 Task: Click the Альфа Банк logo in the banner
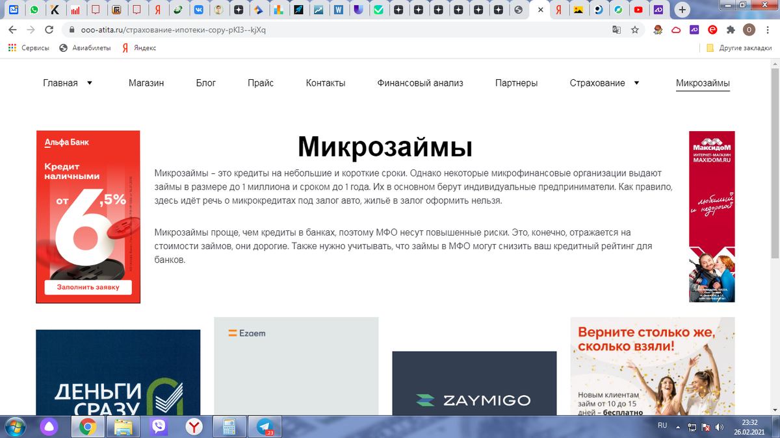point(66,142)
